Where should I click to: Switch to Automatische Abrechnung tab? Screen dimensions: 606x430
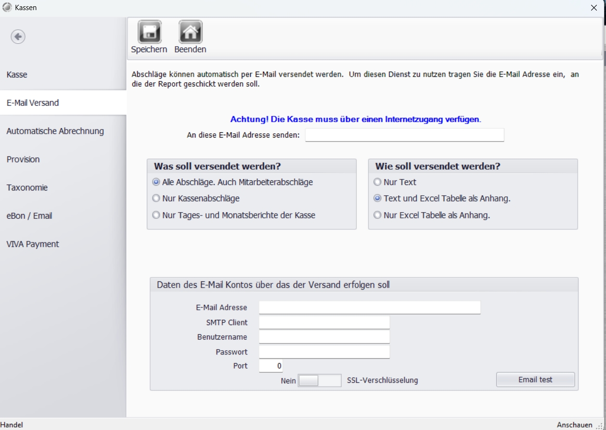point(55,131)
